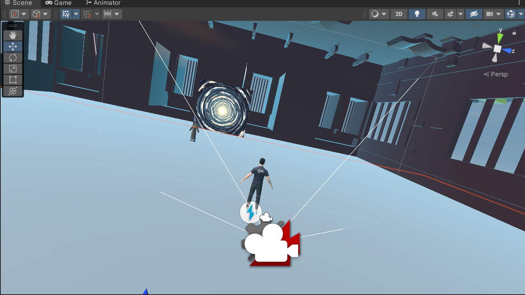This screenshot has width=525, height=295.
Task: Click the increment snapping icon
Action: (108, 14)
